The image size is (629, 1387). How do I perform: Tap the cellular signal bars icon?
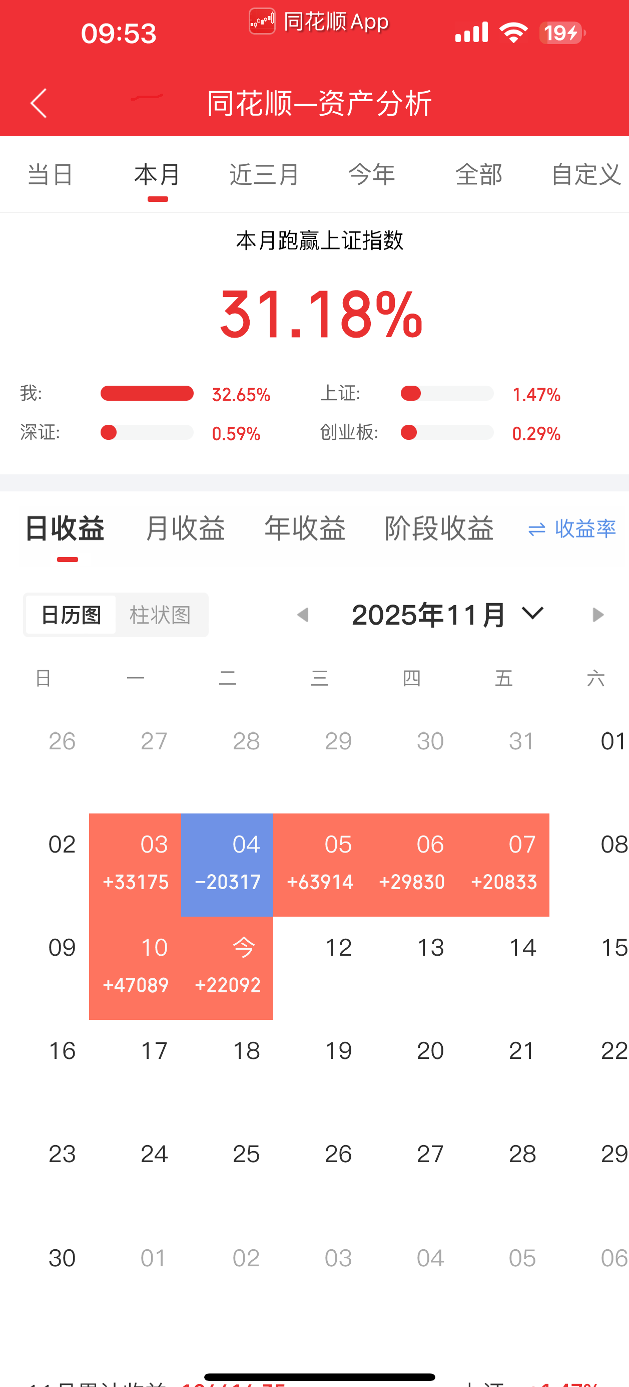[x=471, y=32]
